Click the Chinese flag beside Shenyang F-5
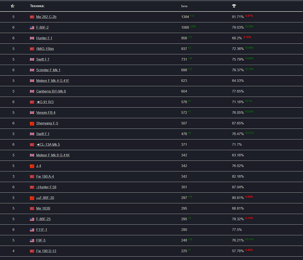The width and height of the screenshot is (303, 260). tap(32, 123)
